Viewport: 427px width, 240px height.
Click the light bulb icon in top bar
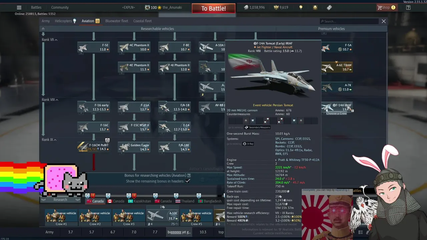click(x=301, y=7)
